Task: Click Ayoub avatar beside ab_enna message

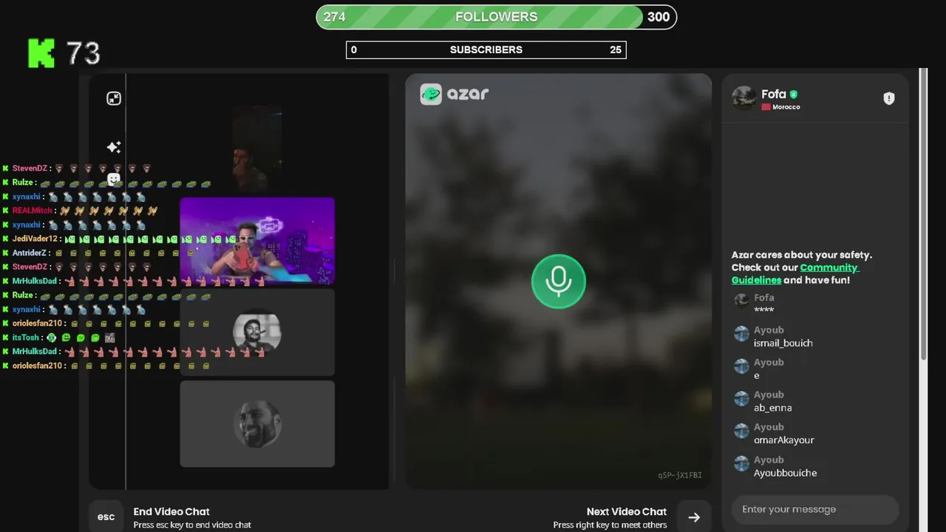Action: (741, 398)
